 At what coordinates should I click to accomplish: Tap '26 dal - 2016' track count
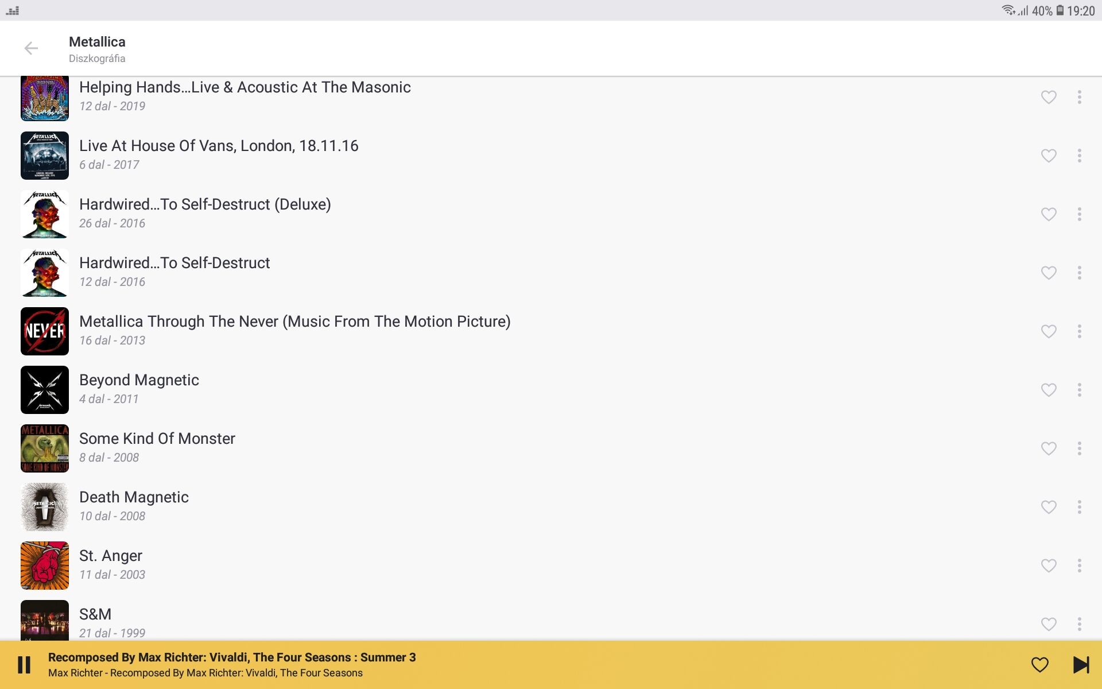(112, 223)
